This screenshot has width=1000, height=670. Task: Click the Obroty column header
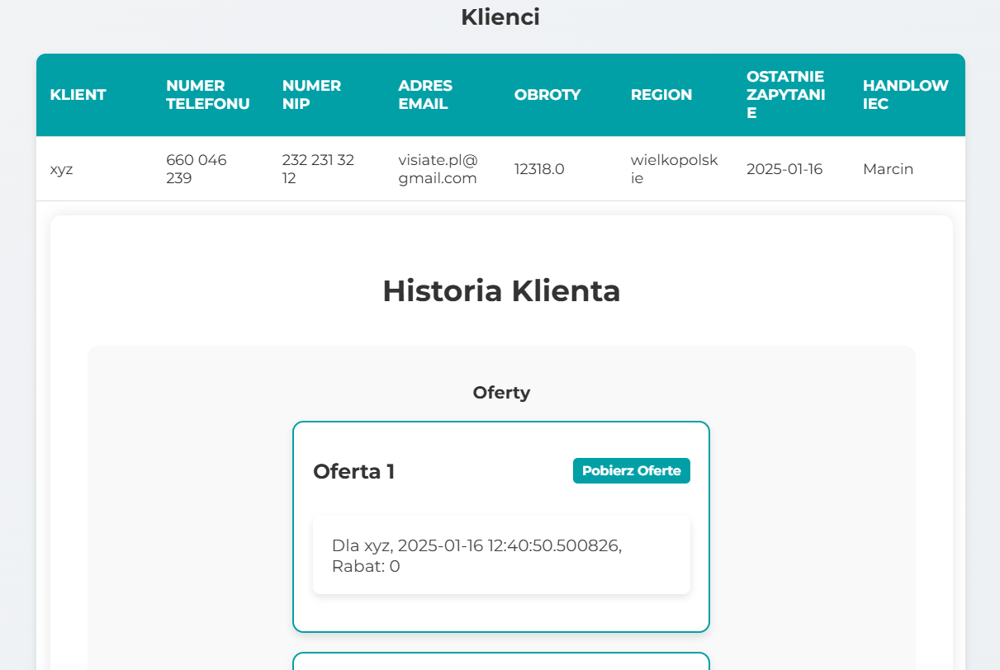coord(547,95)
